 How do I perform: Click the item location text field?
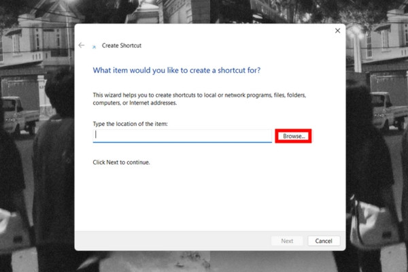click(182, 136)
